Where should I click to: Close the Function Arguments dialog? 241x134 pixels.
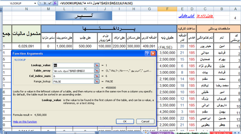click(x=153, y=53)
